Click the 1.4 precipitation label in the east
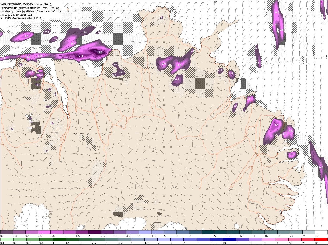The height and width of the screenshot is (245, 328). coord(276,125)
